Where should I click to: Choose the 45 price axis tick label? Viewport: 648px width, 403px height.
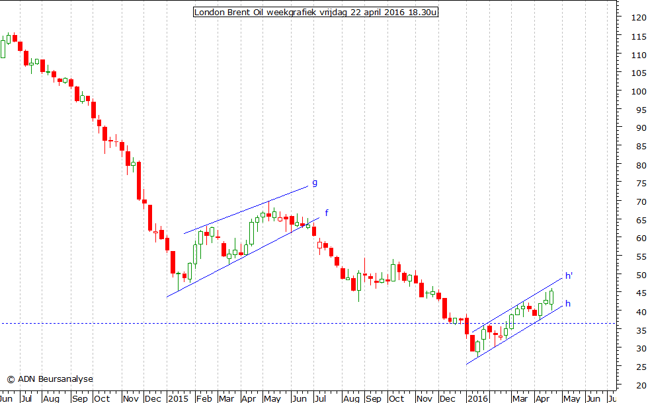(x=641, y=293)
